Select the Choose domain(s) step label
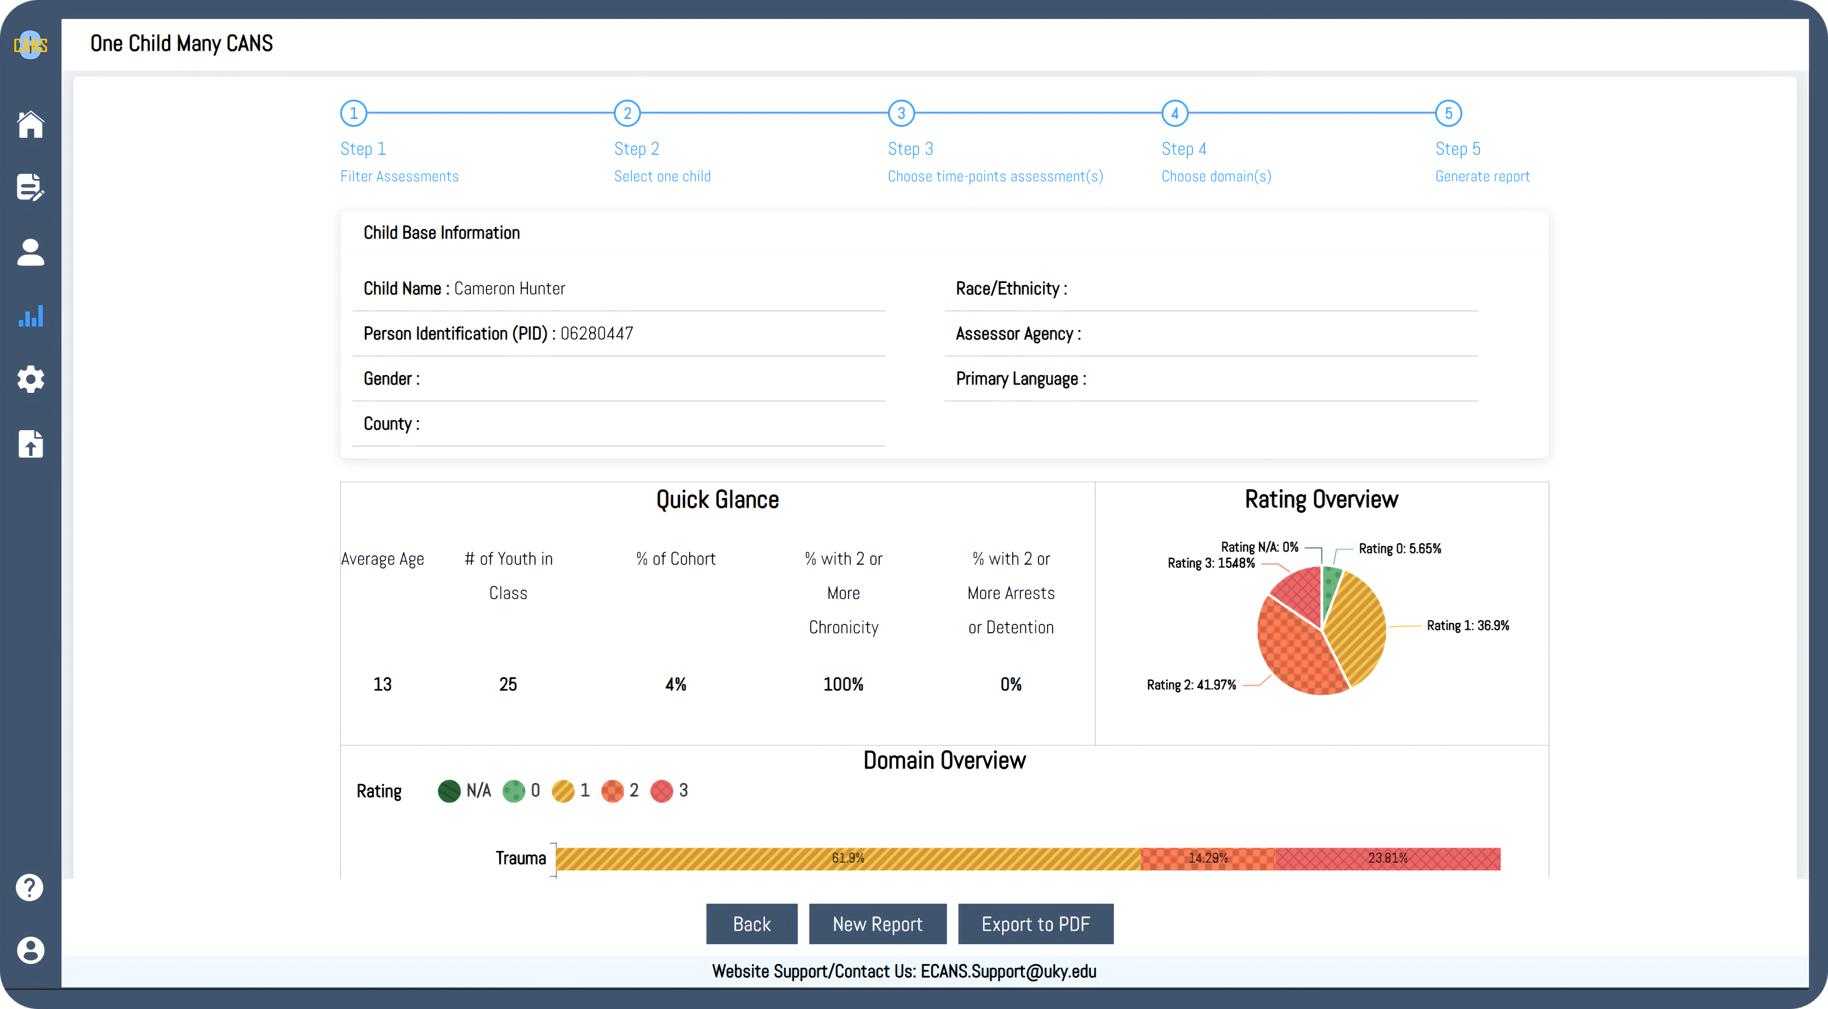Image resolution: width=1828 pixels, height=1009 pixels. tap(1216, 176)
